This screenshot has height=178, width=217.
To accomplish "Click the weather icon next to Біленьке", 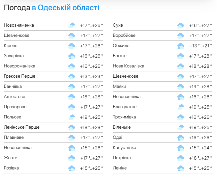I will pyautogui.click(x=180, y=127).
